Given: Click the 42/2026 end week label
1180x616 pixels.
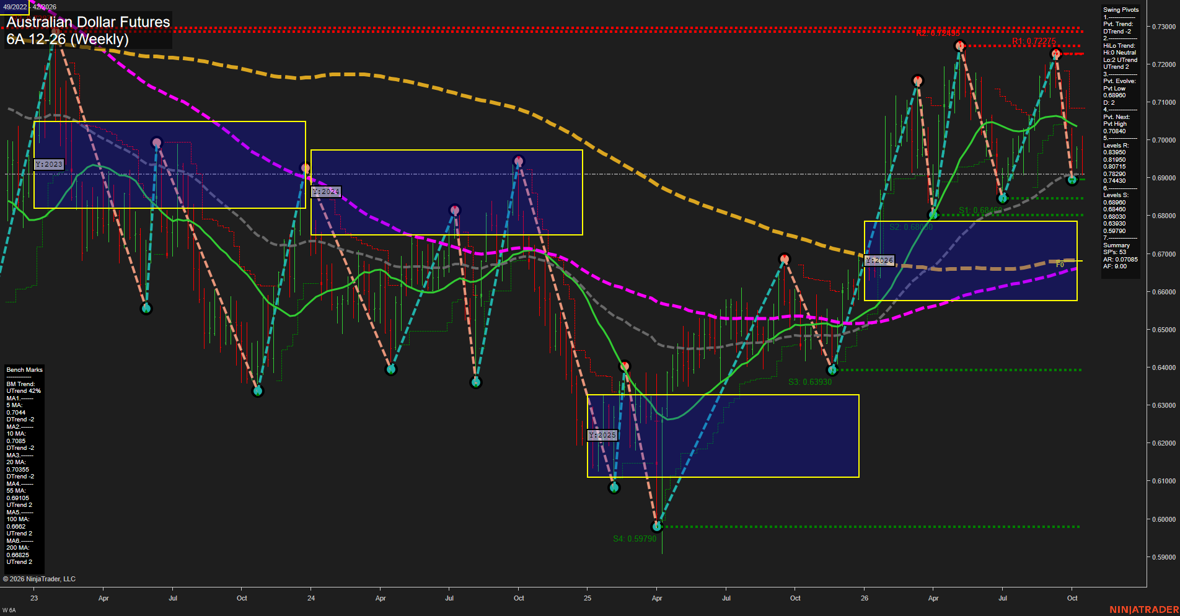Looking at the screenshot, I should 45,7.
